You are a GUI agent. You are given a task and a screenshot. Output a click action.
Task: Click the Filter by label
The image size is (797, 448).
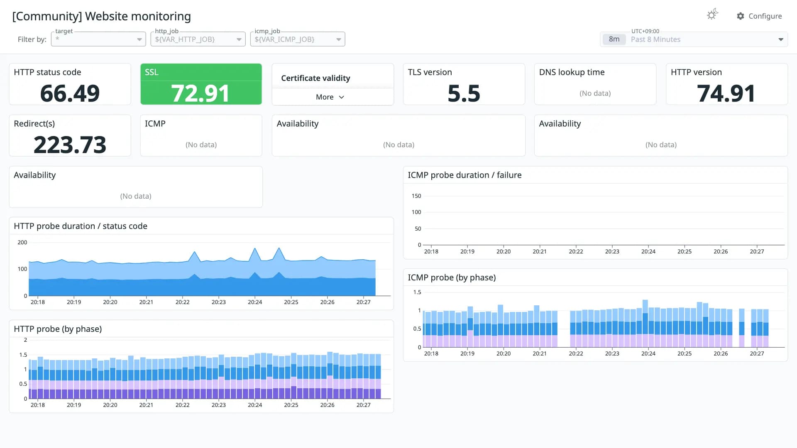32,39
